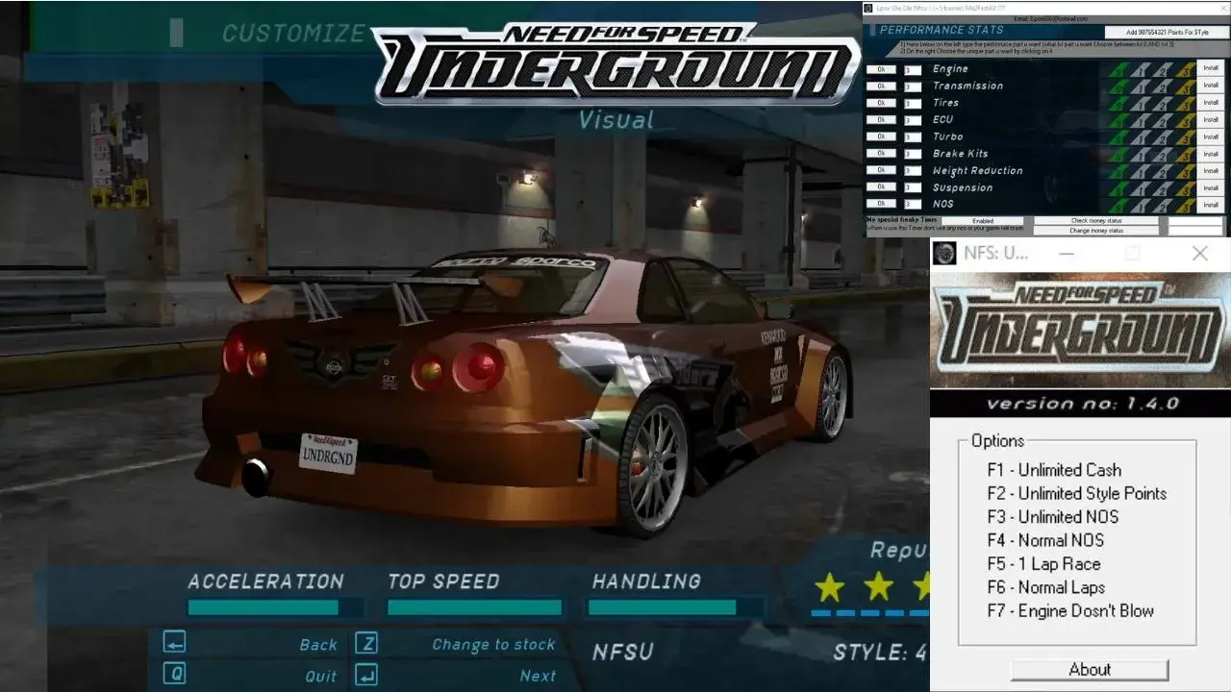Click 'F1 - Unlimited Cash' option text
This screenshot has height=692, width=1231.
pos(1054,470)
